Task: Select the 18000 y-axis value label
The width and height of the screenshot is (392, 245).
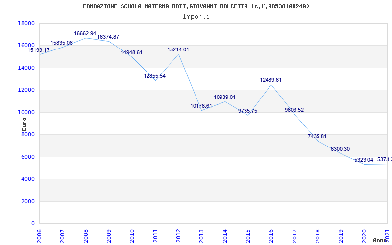Action: (26, 23)
